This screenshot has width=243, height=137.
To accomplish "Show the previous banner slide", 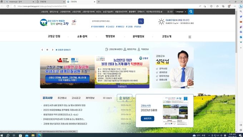I will point(42,50).
